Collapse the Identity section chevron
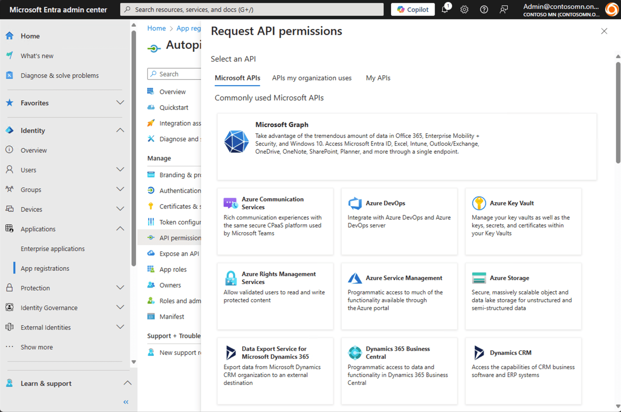The image size is (621, 412). point(120,130)
